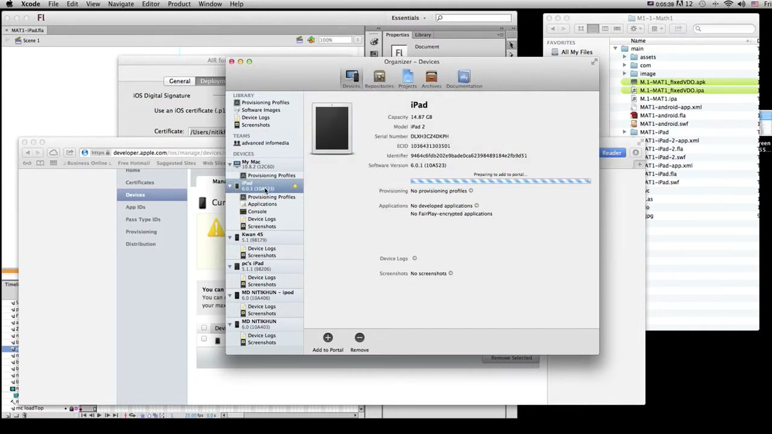This screenshot has height=434, width=772.
Task: Expand the image folder in Finder
Action: (x=624, y=74)
